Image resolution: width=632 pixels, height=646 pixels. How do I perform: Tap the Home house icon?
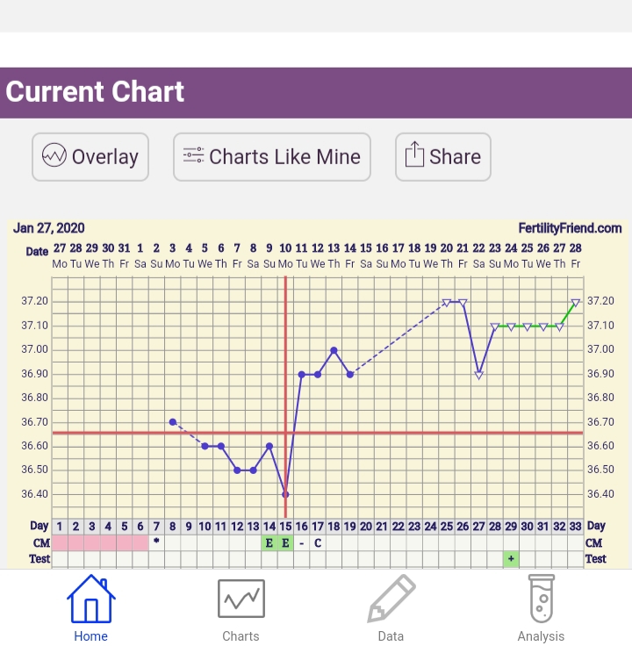(90, 599)
